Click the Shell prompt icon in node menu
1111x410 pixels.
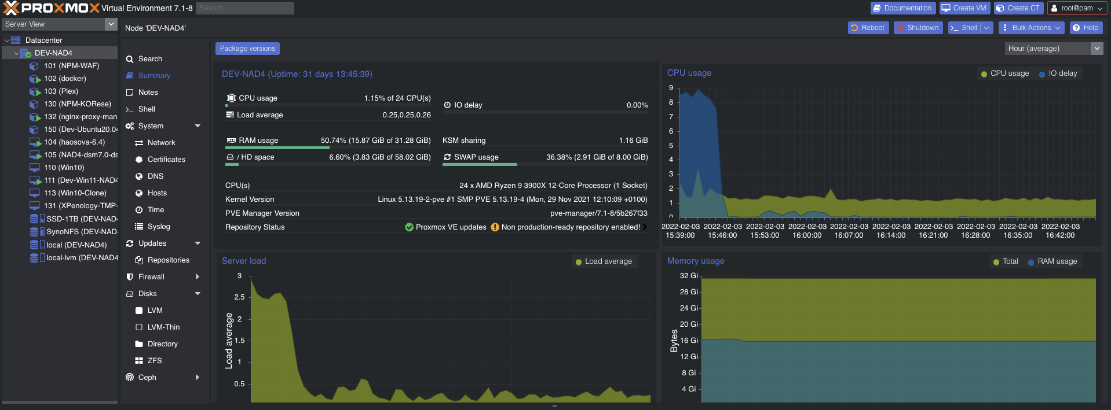click(130, 109)
